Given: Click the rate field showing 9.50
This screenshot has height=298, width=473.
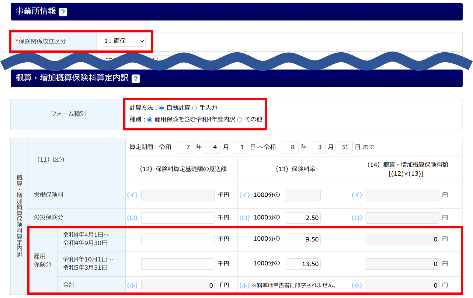Looking at the screenshot, I should 303,239.
